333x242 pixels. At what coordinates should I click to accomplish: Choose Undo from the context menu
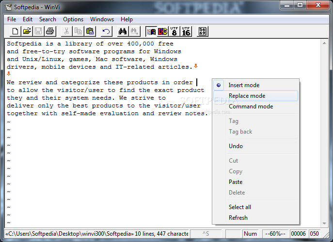256,146
